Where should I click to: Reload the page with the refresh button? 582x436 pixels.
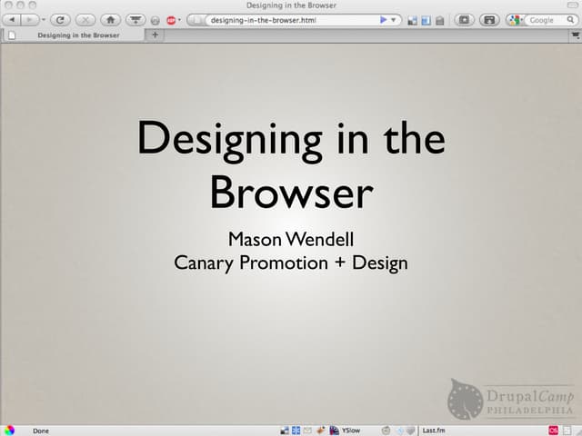point(60,19)
